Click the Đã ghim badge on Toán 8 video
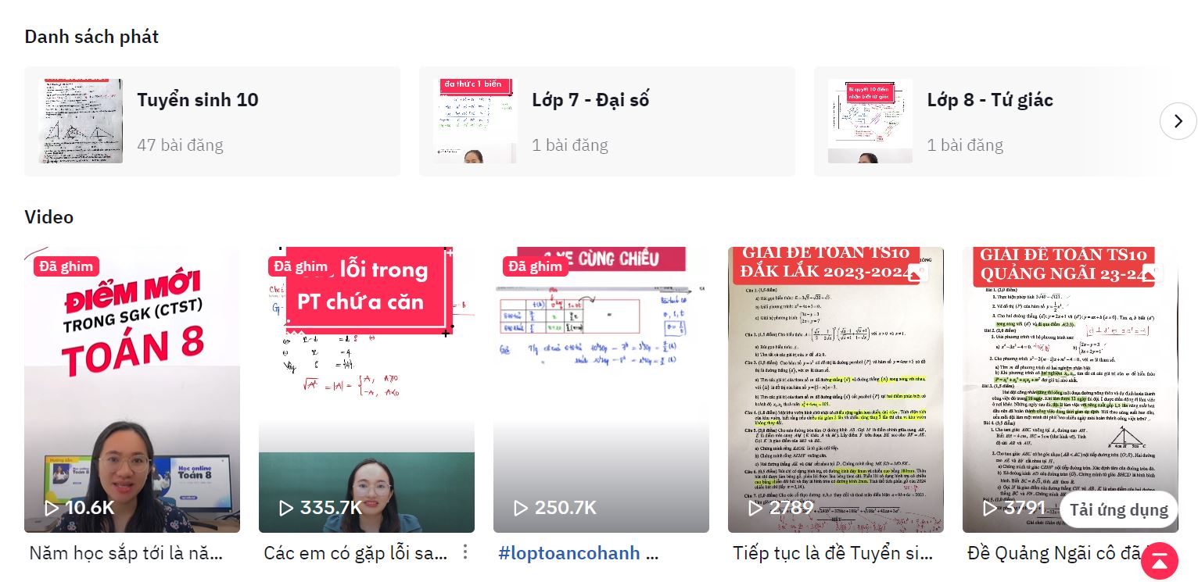Screen dimensions: 1198x582 click(x=66, y=266)
